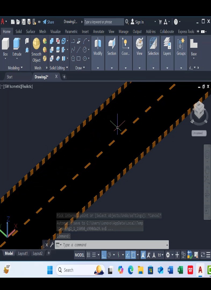211x290 pixels.
Task: Click the Save icon in quick access
Action: 24,22
